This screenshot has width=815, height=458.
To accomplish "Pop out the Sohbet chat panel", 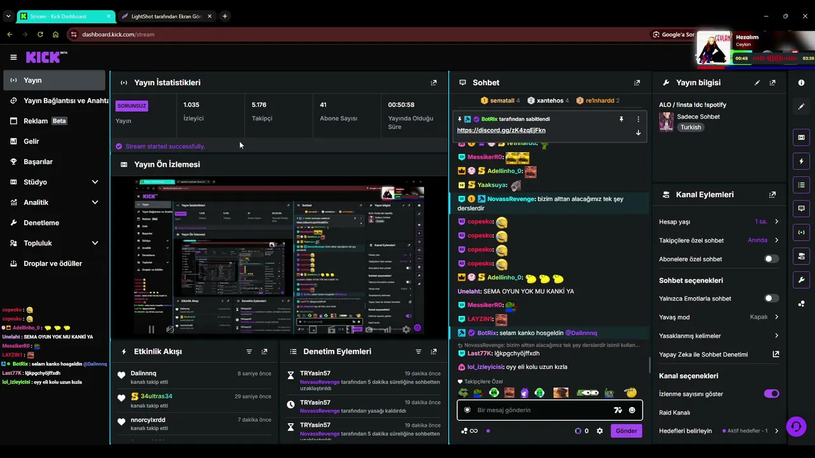I will click(637, 83).
